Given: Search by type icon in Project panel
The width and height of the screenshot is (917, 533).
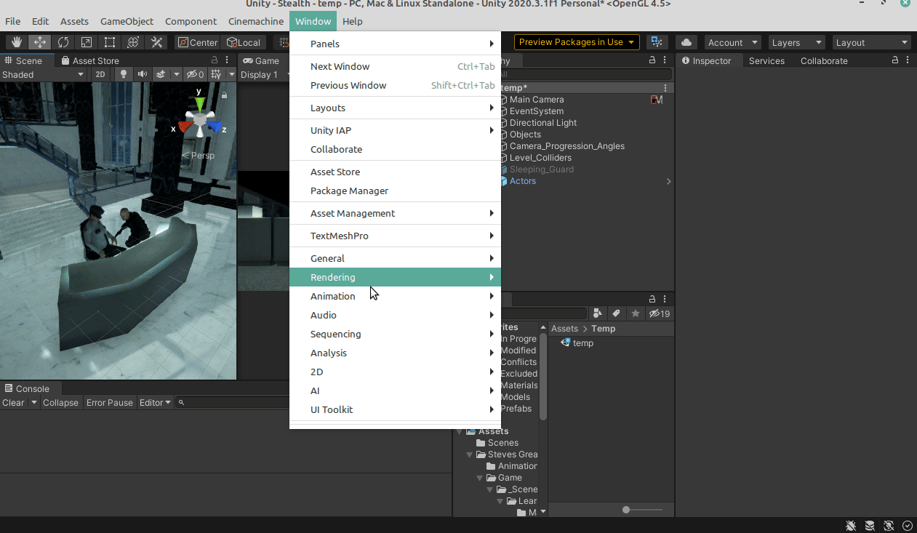Looking at the screenshot, I should click(598, 313).
